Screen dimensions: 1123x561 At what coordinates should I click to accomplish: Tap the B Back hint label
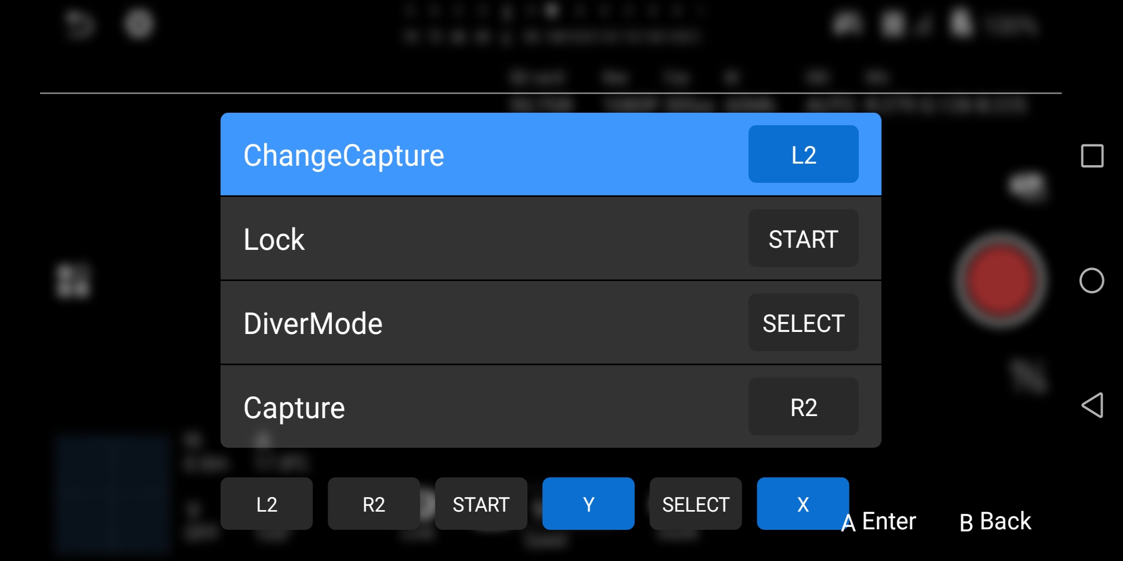click(x=995, y=521)
